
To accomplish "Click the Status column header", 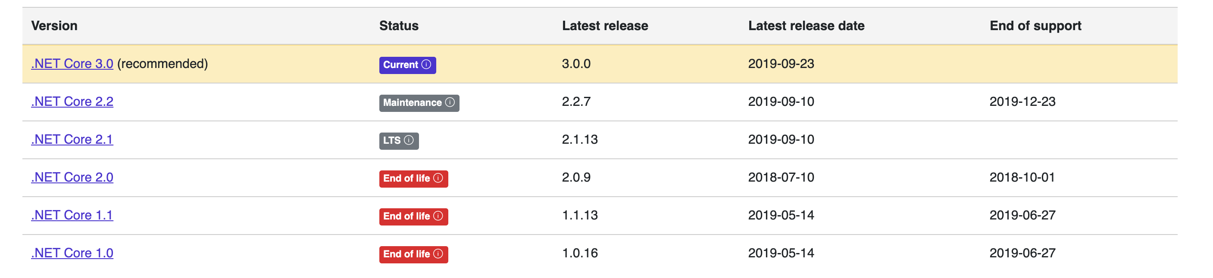I will pyautogui.click(x=398, y=26).
